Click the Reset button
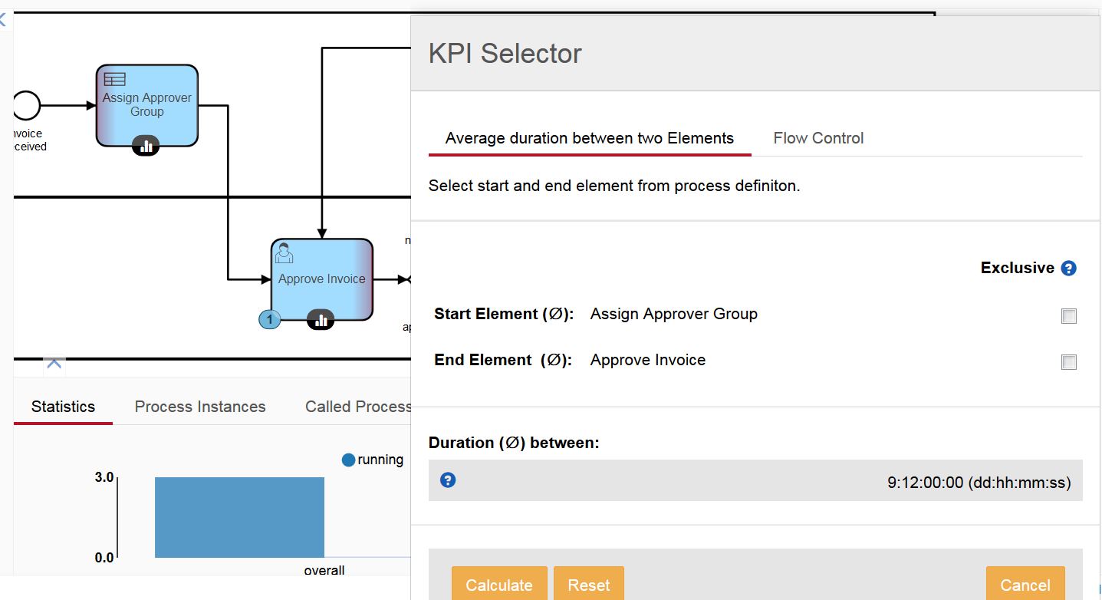This screenshot has width=1102, height=600. 589,585
